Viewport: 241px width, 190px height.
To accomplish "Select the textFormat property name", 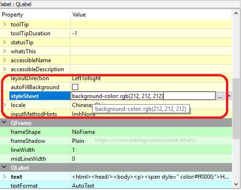I will (x=24, y=186).
